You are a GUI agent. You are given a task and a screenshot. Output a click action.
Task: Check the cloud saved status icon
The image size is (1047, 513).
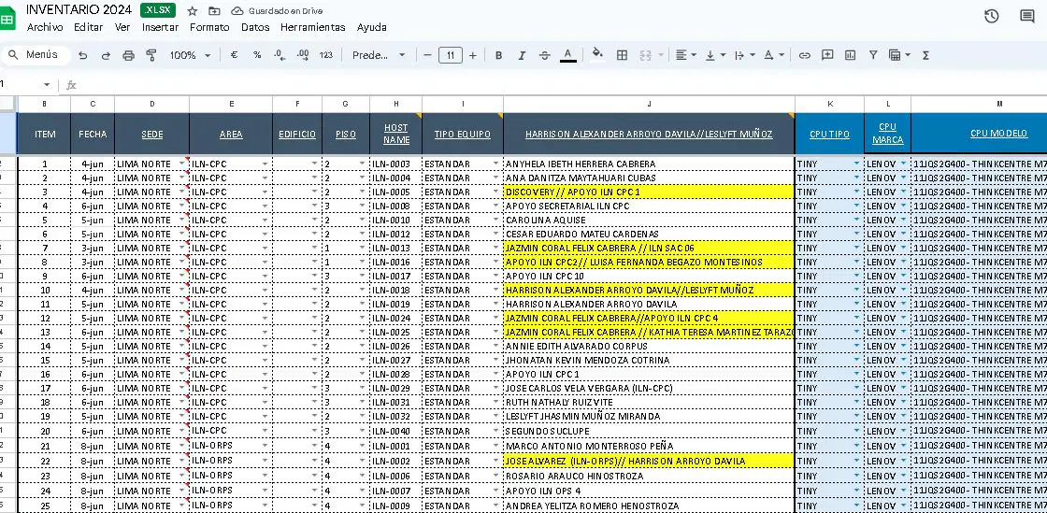point(237,10)
